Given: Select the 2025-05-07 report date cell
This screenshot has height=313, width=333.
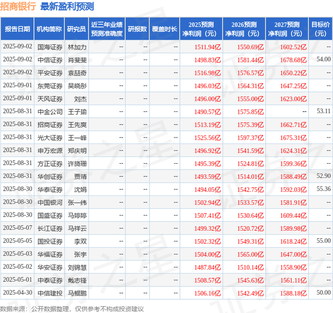Looking at the screenshot, I should 18,228.
